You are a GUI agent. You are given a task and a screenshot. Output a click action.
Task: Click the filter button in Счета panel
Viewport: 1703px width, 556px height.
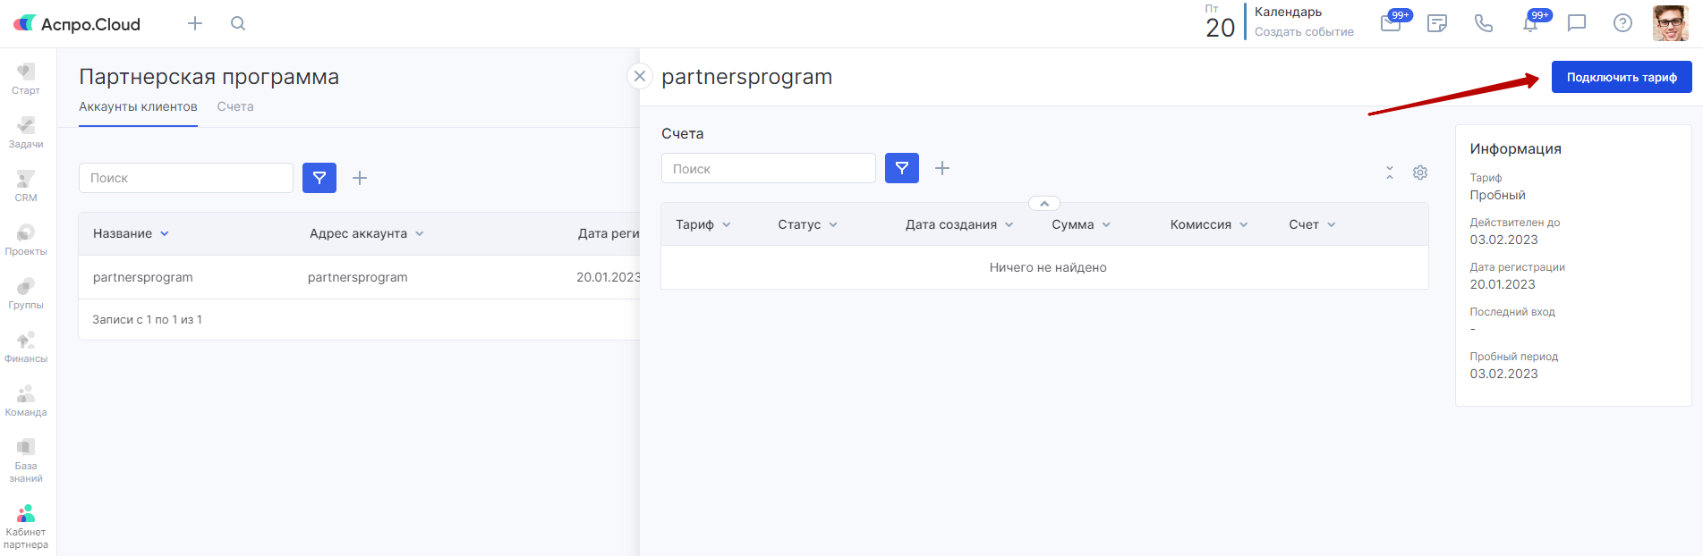coord(902,168)
